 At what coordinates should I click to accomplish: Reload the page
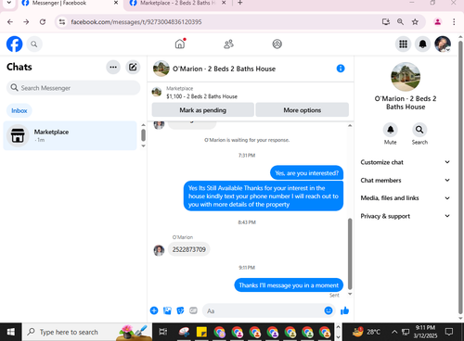[x=43, y=22]
